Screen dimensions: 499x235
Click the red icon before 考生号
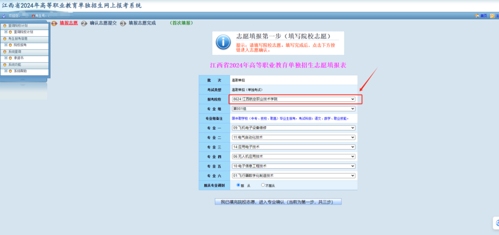point(33,16)
